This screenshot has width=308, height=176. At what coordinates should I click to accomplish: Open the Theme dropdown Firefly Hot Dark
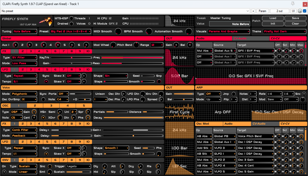(x=285, y=31)
